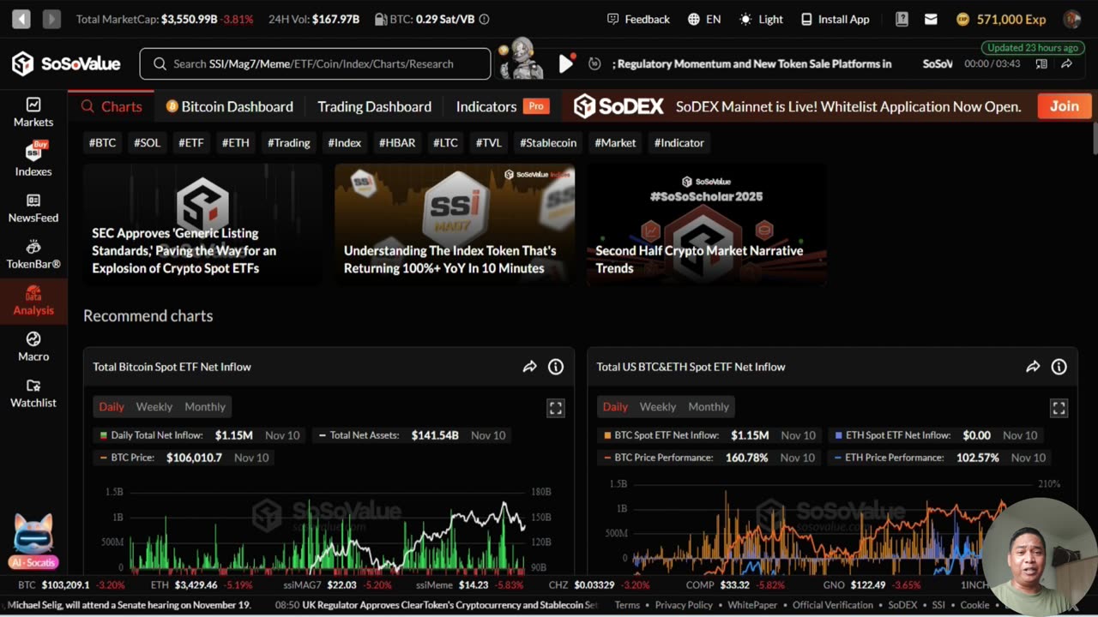Viewport: 1098px width, 617px height.
Task: Click Install App
Action: pos(835,19)
